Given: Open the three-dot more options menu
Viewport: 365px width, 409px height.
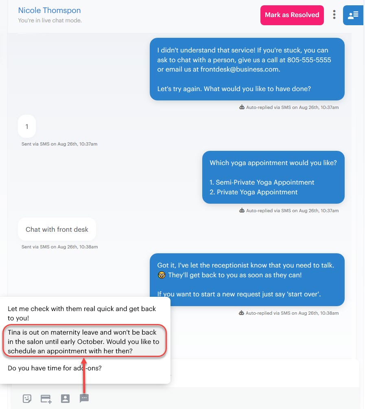Looking at the screenshot, I should [334, 15].
